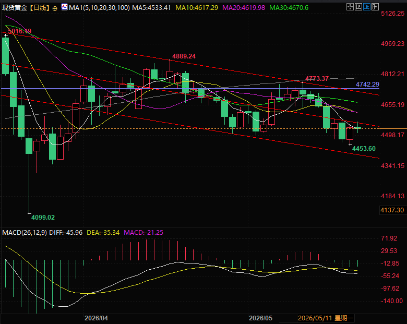Click the 71.92 MACD axis value
Image resolution: width=407 pixels, height=324 pixels.
point(389,238)
